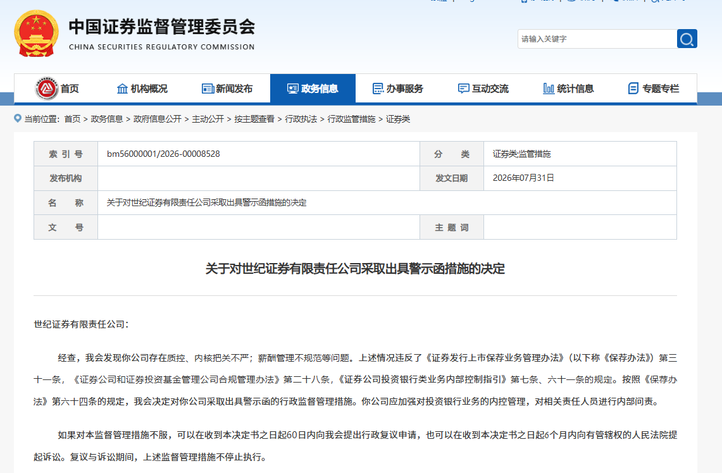This screenshot has height=473, width=722.
Task: Open the 机构概况 navigation tab
Action: 142,89
